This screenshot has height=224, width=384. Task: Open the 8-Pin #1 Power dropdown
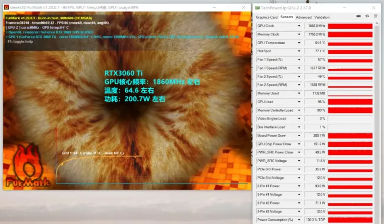[299, 186]
